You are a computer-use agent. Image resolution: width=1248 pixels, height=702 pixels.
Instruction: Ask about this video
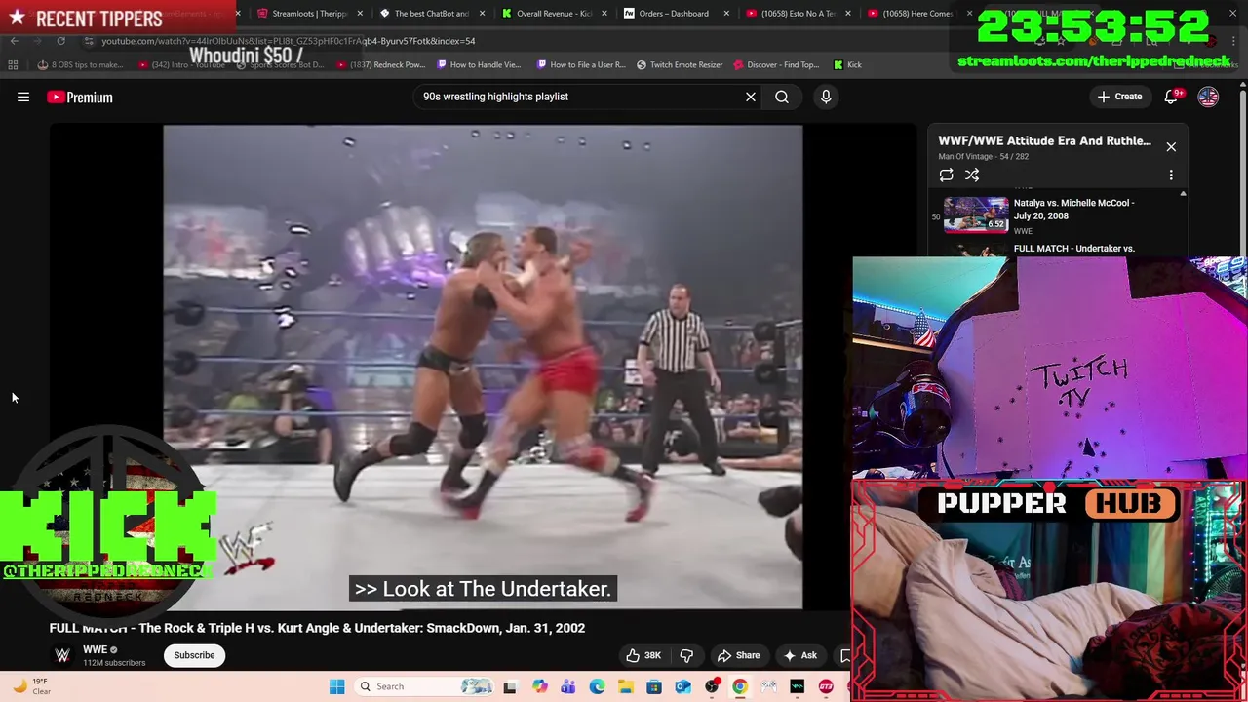(800, 655)
